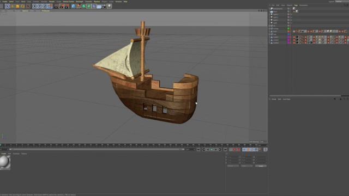This screenshot has width=349, height=196.
Task: Open the MoGraph menu
Action: 79,2
